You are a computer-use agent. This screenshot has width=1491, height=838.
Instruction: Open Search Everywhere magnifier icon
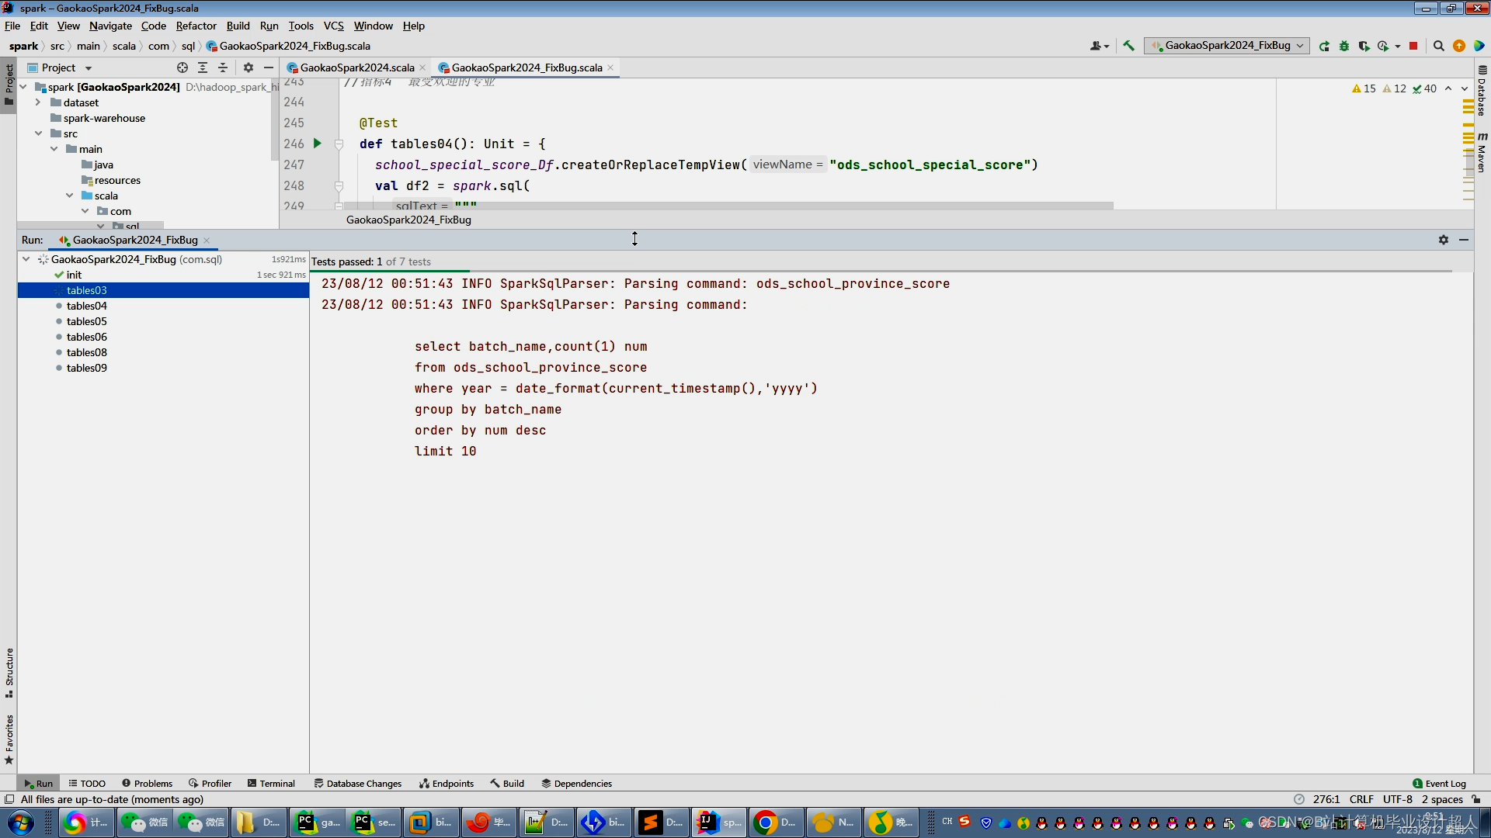click(x=1438, y=46)
